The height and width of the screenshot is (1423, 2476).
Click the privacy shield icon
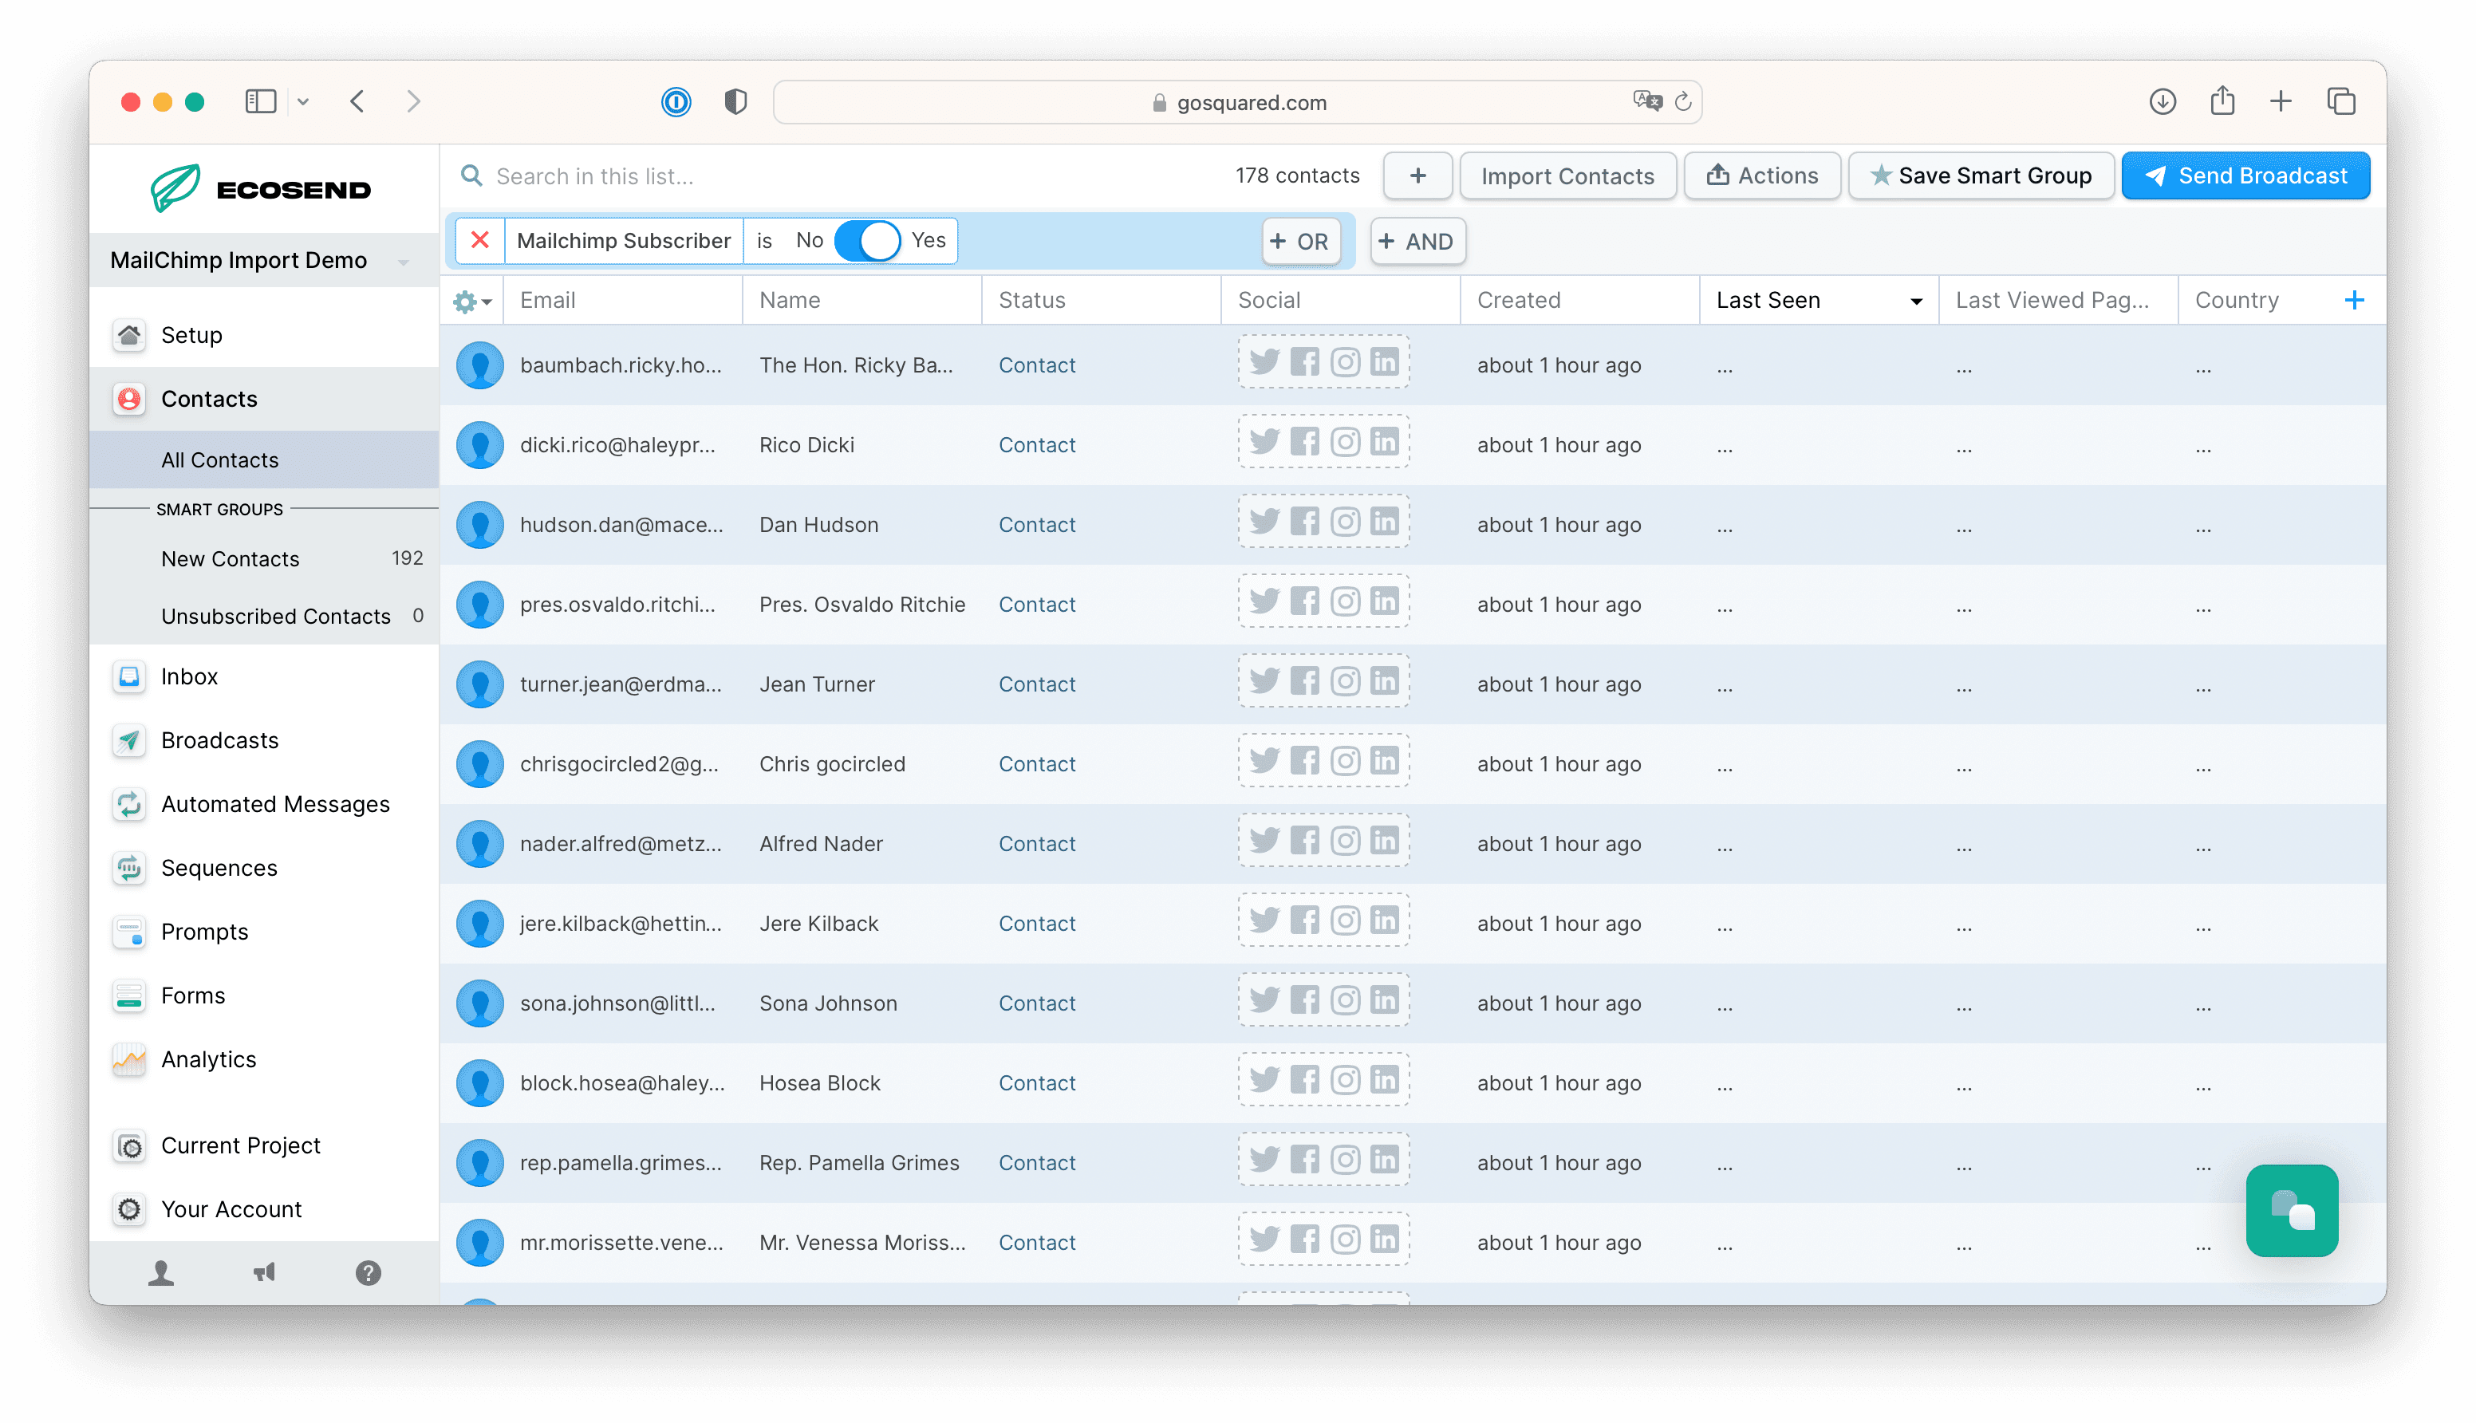point(735,101)
